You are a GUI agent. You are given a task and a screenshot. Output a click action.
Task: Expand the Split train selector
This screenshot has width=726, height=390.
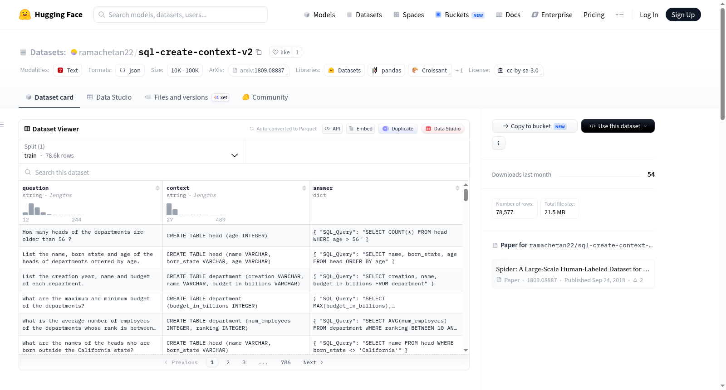(x=132, y=151)
